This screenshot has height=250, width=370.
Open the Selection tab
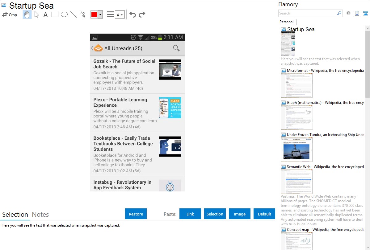(15, 215)
